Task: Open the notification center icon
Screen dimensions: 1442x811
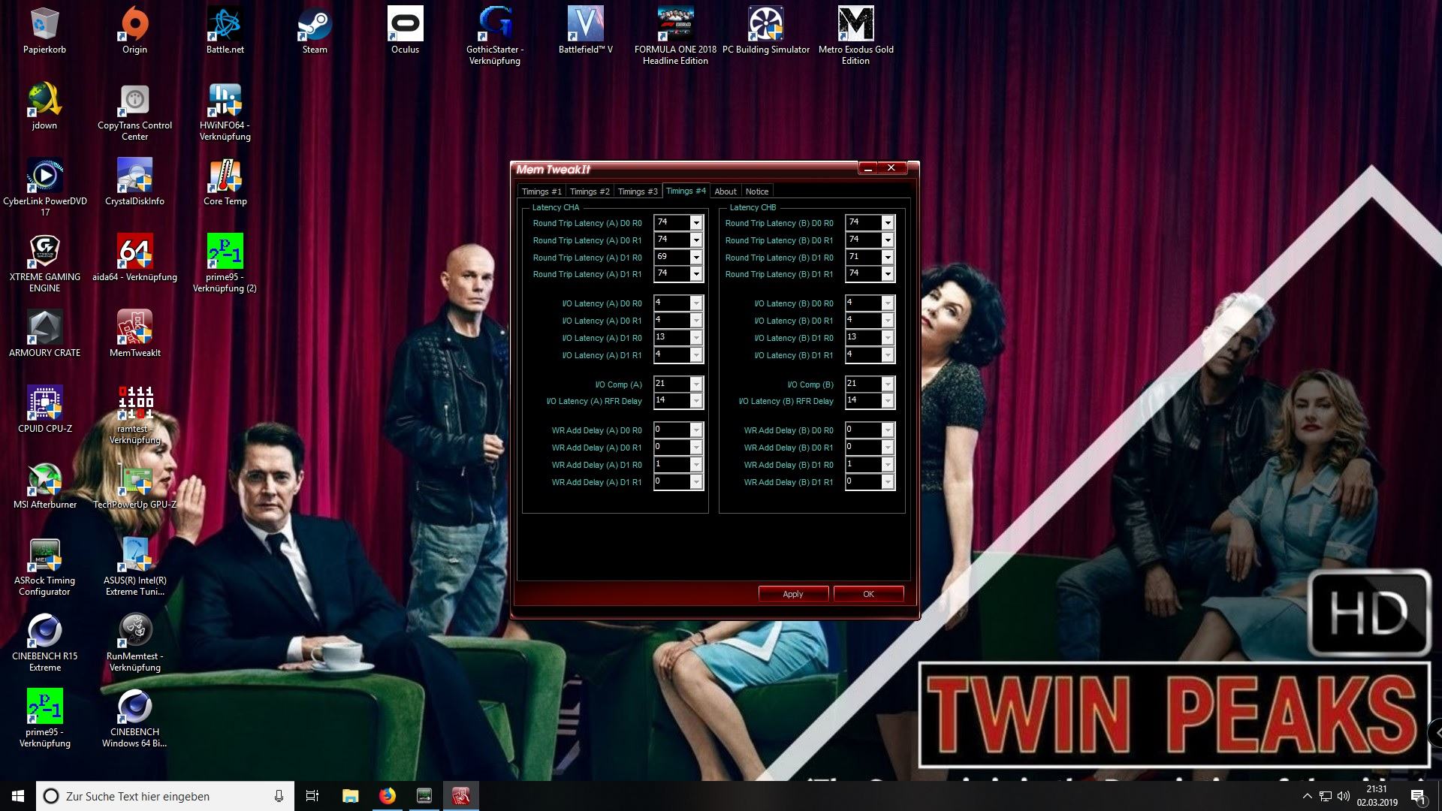Action: tap(1418, 796)
